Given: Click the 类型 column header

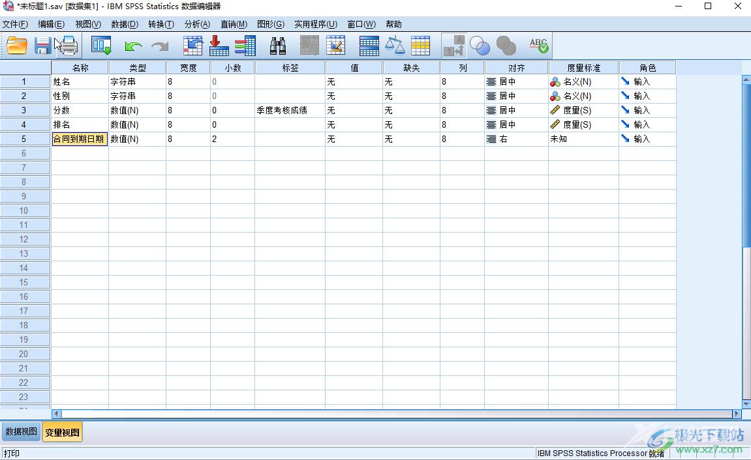Looking at the screenshot, I should point(138,68).
